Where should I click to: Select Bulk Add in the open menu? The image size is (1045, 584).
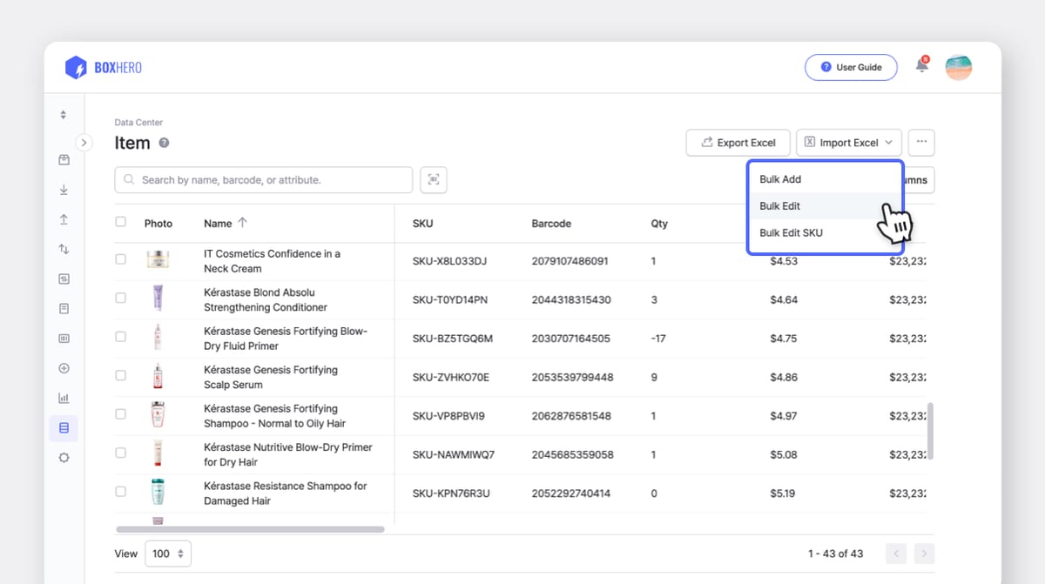tap(803, 178)
